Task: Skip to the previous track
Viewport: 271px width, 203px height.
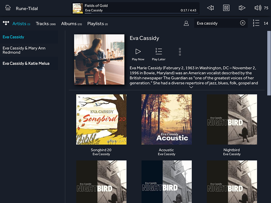Action: click(x=210, y=8)
